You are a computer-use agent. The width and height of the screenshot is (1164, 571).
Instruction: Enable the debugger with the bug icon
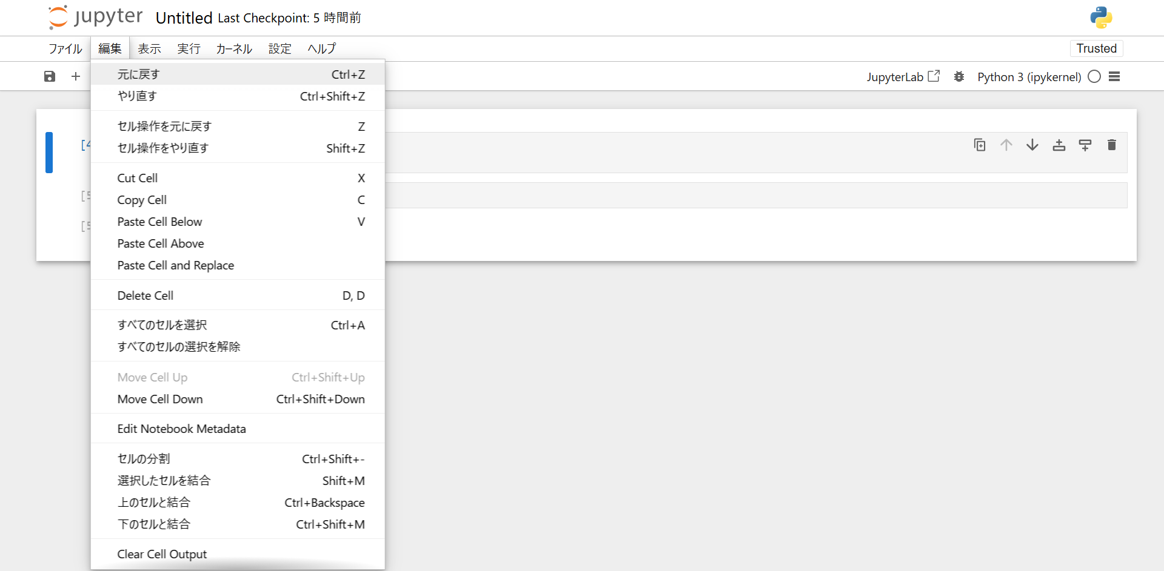(x=958, y=76)
